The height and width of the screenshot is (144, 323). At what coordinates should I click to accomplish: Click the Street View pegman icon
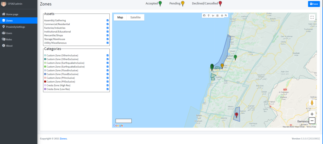point(312,103)
